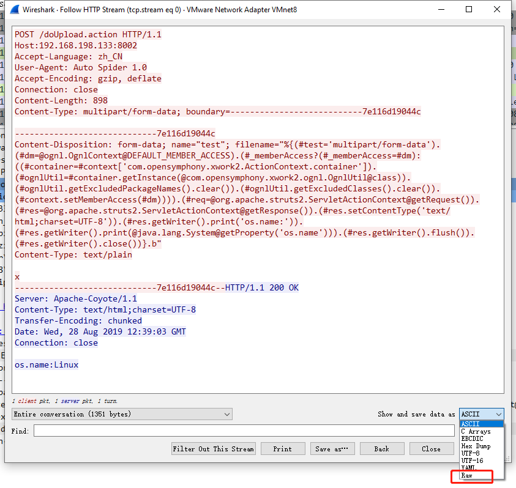Click the Content-Type: multipart/form-data boundary line
The image size is (516, 488).
[217, 111]
